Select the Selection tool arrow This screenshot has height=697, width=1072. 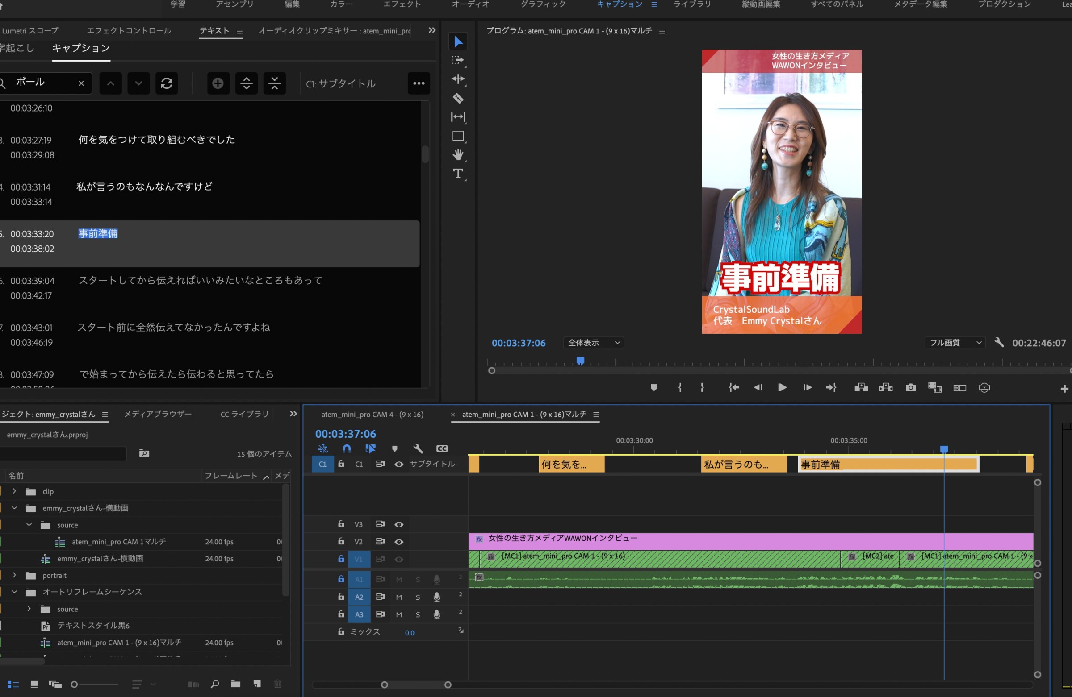[458, 42]
